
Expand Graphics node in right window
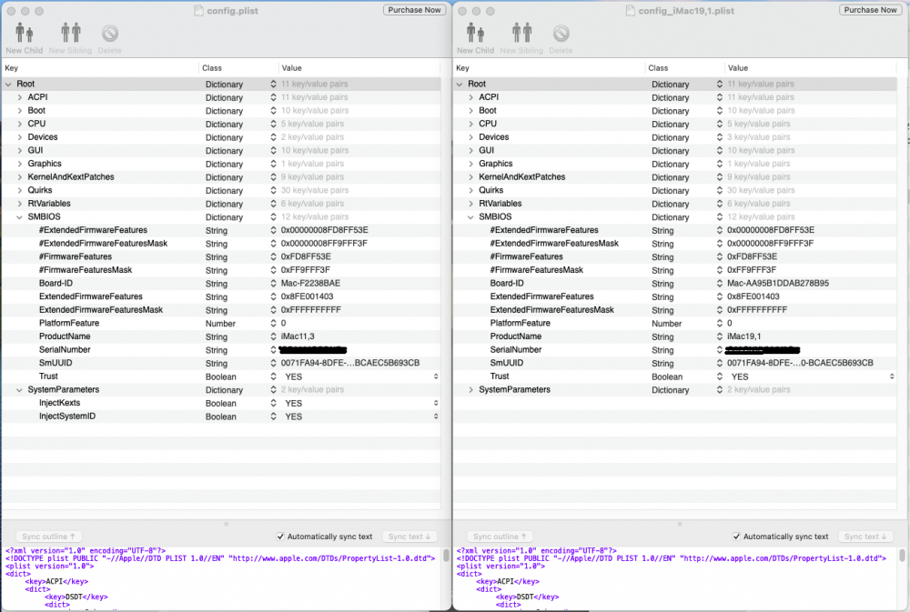point(470,164)
